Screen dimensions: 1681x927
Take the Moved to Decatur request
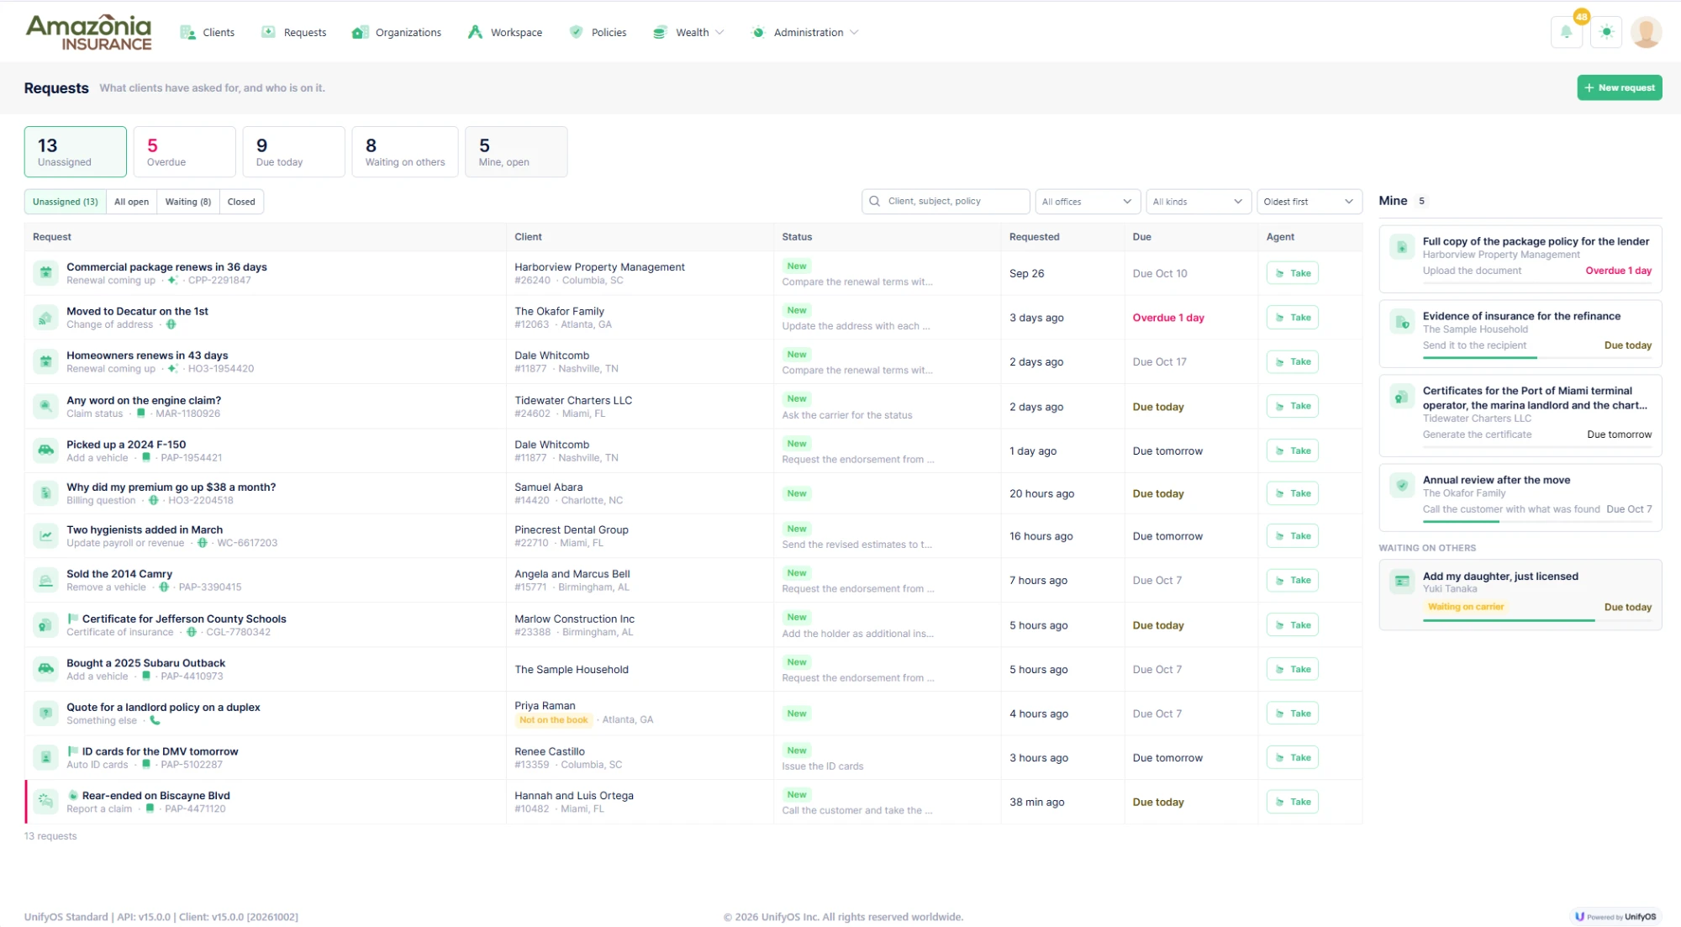(1292, 318)
